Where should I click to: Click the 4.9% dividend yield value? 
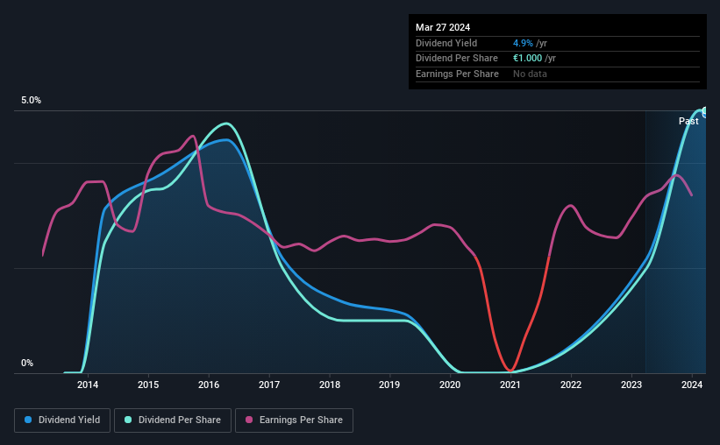point(523,43)
